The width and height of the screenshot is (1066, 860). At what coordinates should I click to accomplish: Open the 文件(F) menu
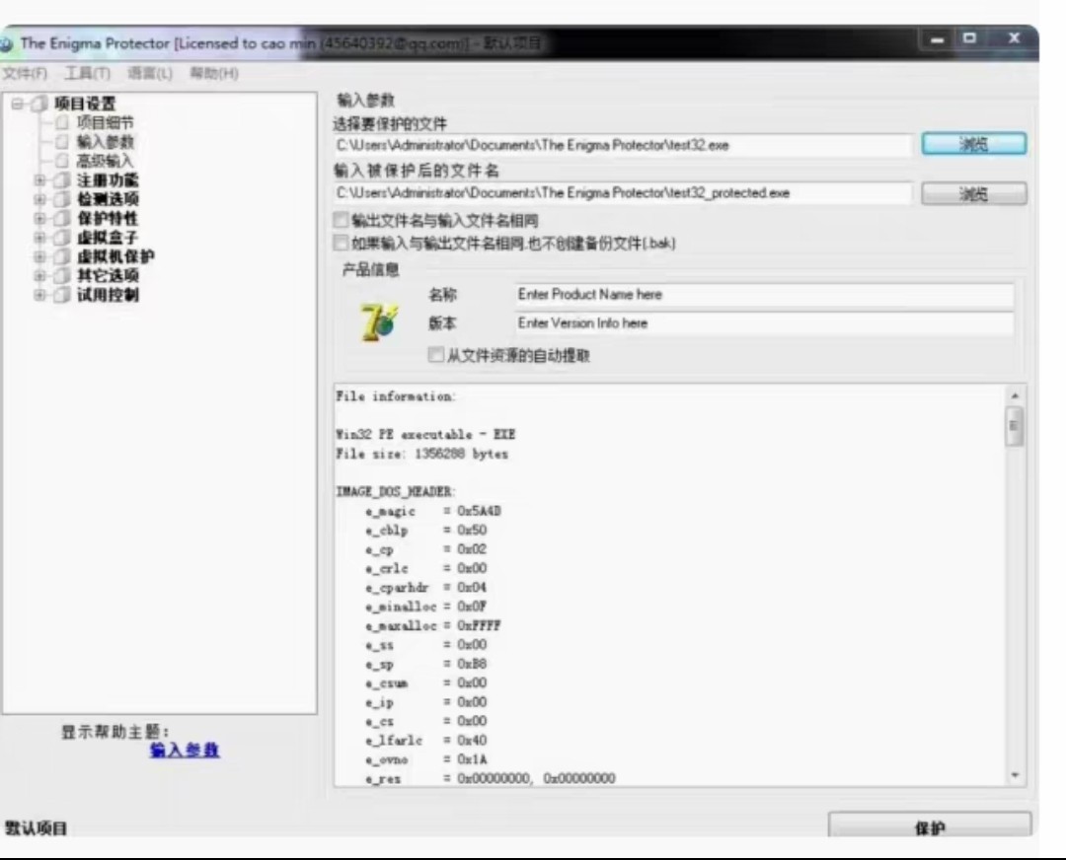pos(25,73)
